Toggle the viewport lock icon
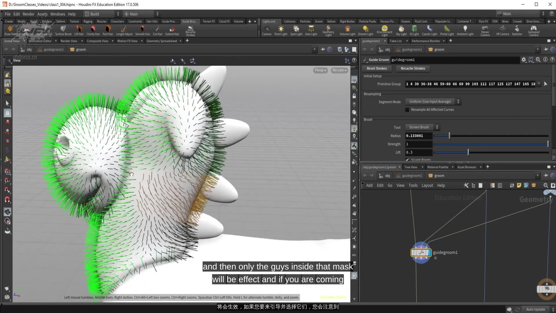The image size is (556, 313). pos(354,96)
